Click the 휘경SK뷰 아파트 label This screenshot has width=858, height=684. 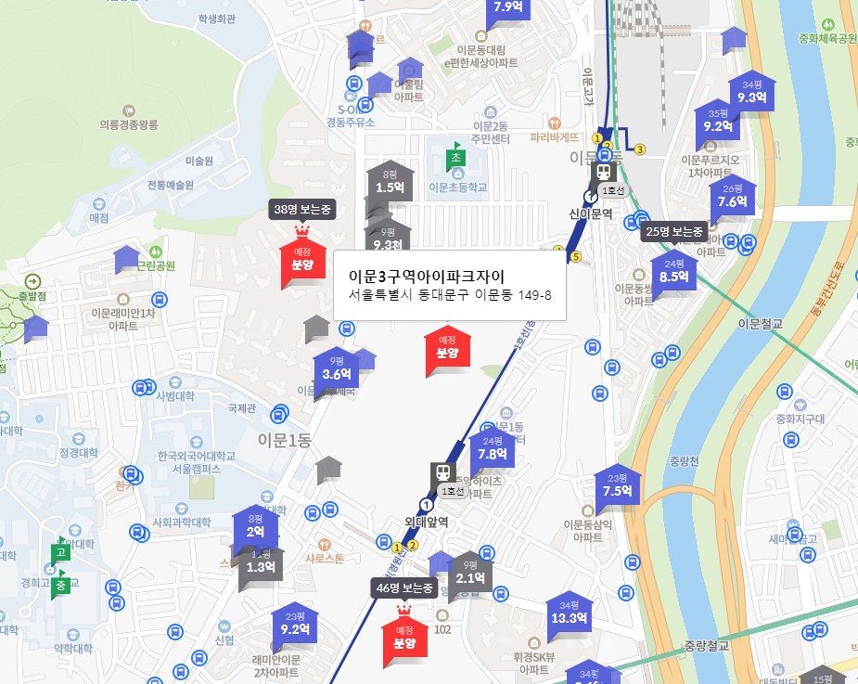pyautogui.click(x=534, y=664)
